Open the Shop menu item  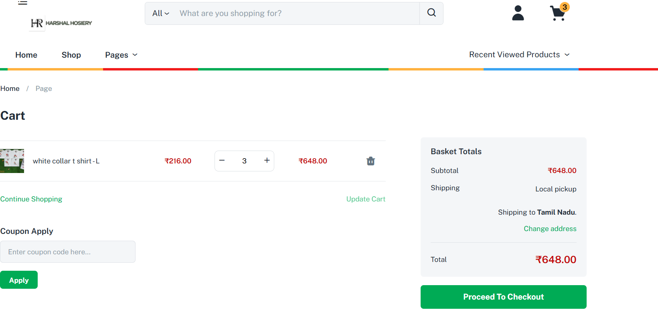71,55
